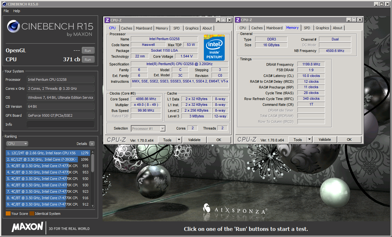Click the Multiplier value x 49.0
This screenshot has height=237, width=392.
tap(146, 105)
